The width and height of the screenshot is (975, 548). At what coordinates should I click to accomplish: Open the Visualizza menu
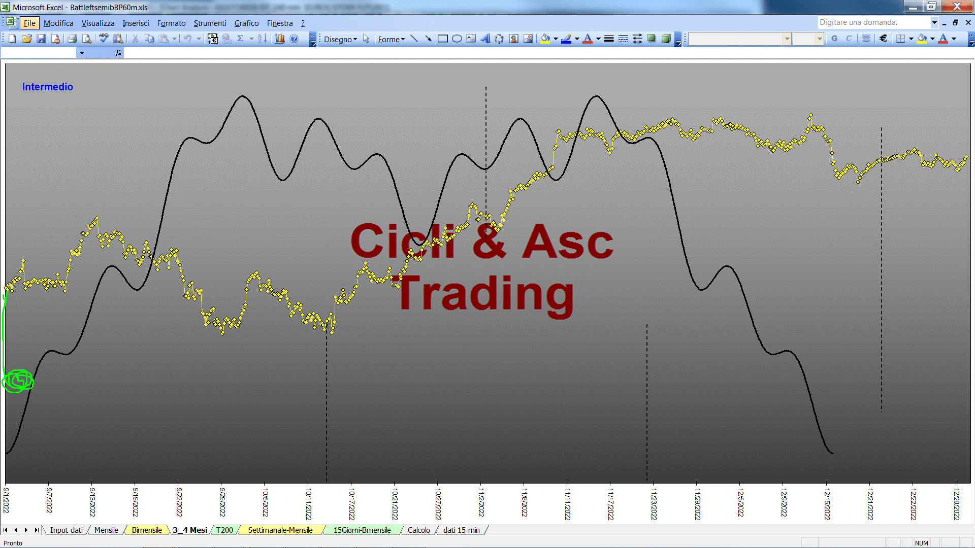pyautogui.click(x=98, y=23)
